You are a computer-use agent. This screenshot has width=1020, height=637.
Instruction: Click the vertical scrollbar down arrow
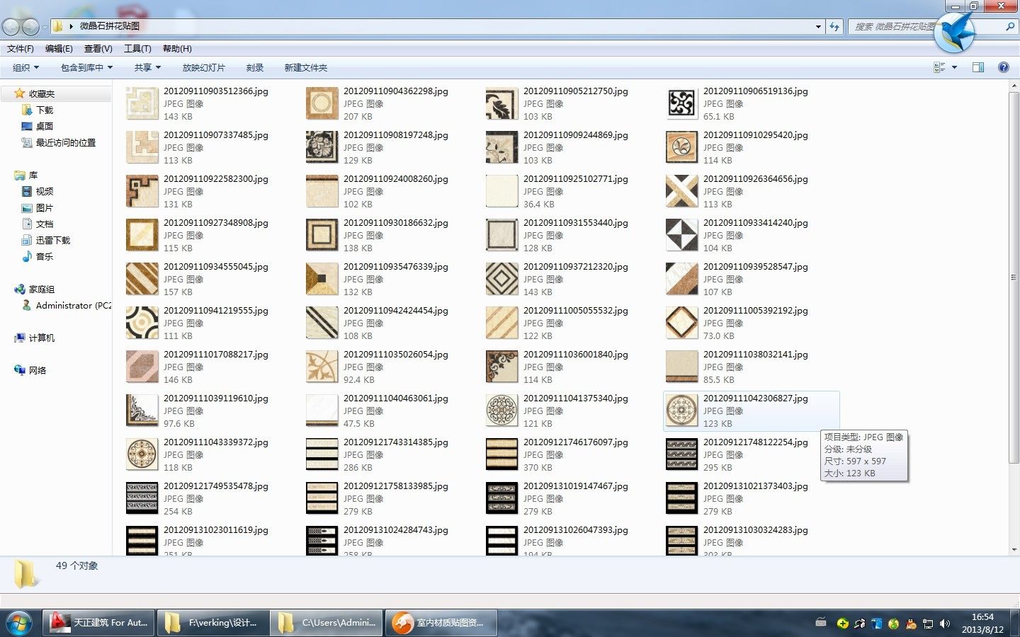point(1014,549)
